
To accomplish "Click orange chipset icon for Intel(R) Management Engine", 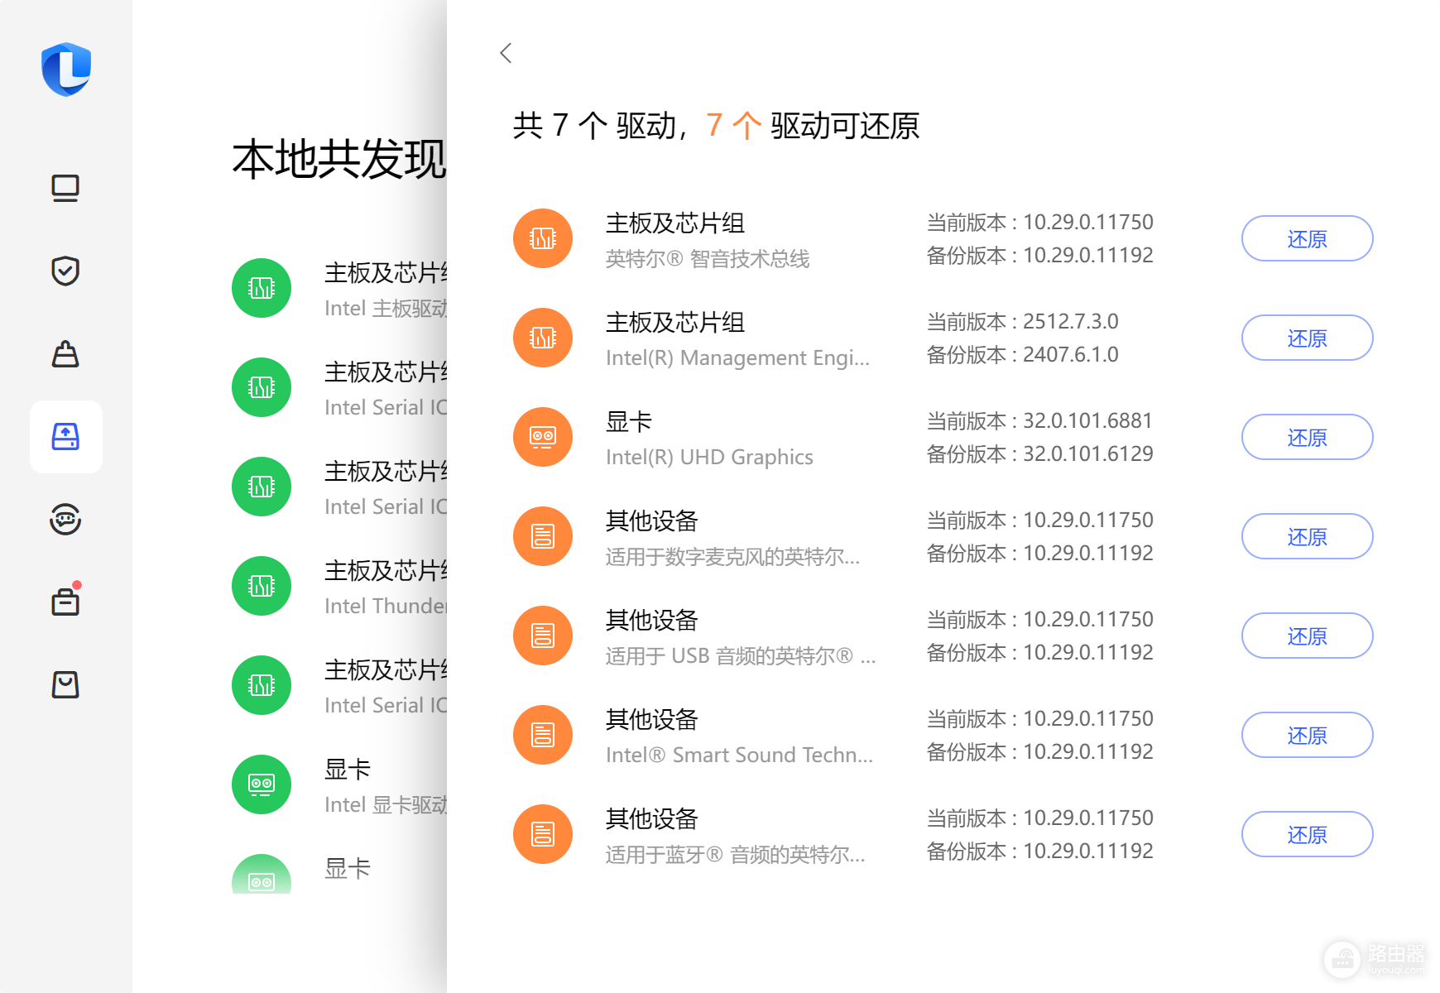I will (x=543, y=338).
